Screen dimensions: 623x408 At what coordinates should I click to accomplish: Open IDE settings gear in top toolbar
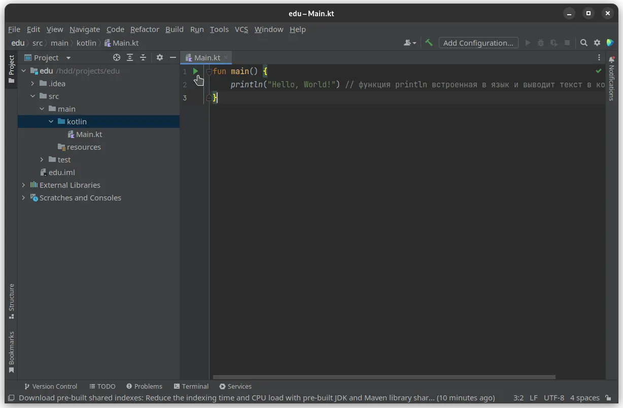click(x=597, y=43)
